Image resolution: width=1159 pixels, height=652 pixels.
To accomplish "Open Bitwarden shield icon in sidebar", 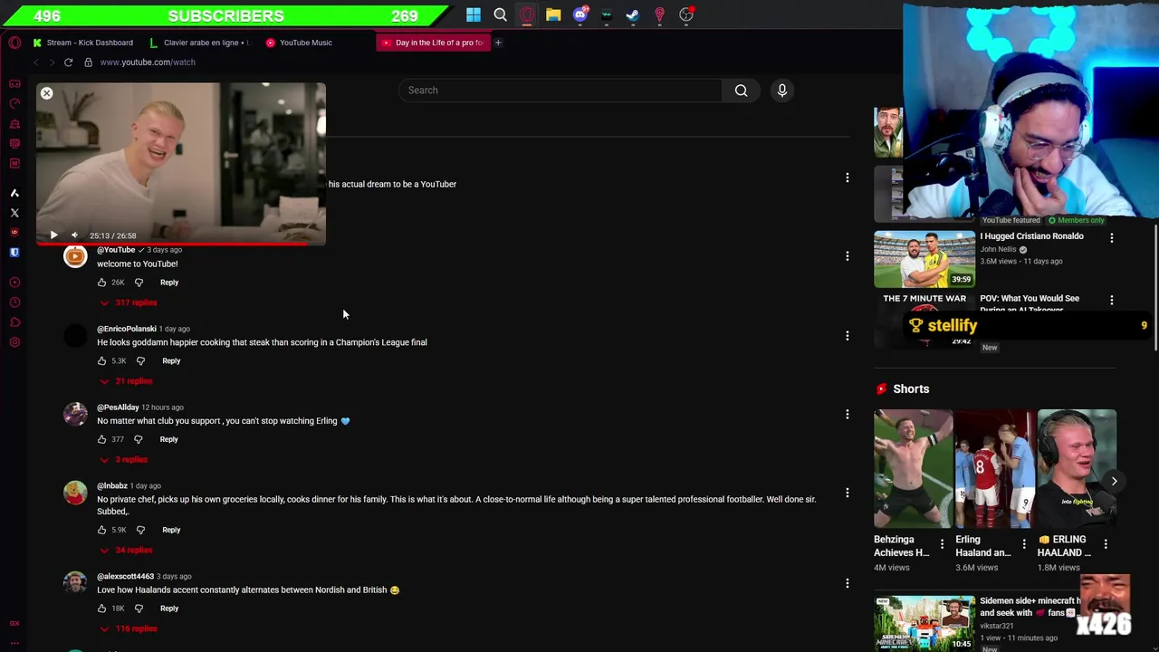I will [14, 253].
